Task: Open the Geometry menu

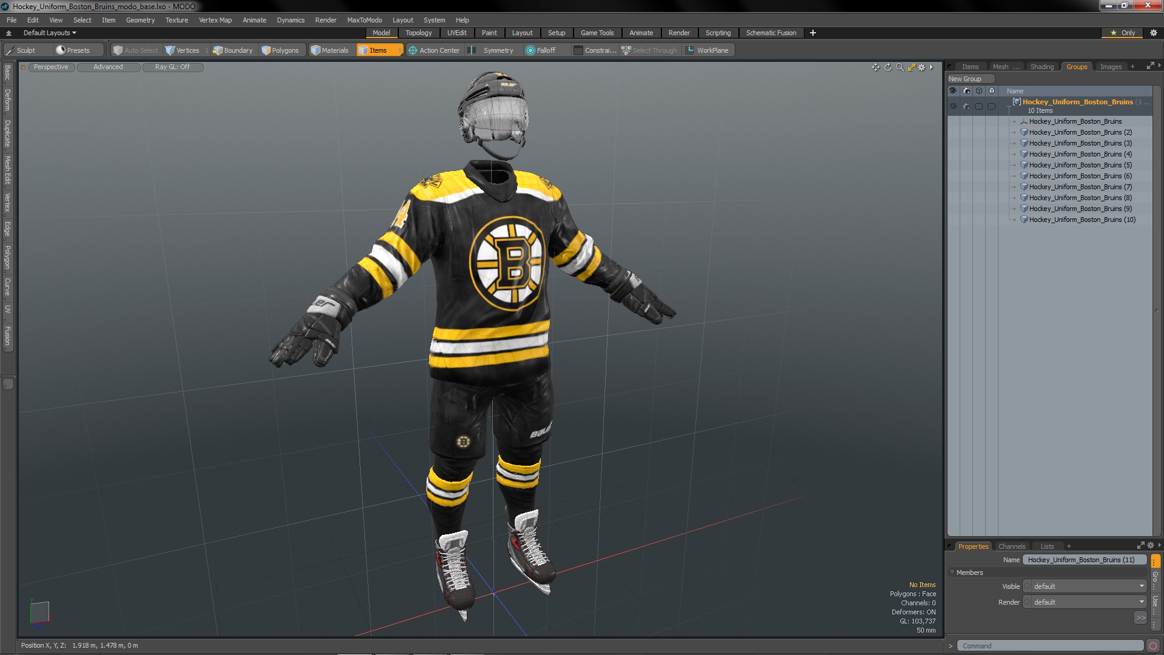Action: pos(140,20)
